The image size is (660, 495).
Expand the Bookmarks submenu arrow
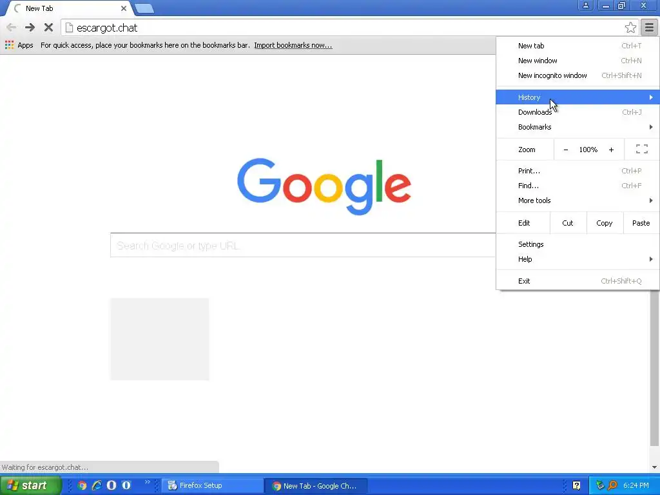tap(651, 127)
